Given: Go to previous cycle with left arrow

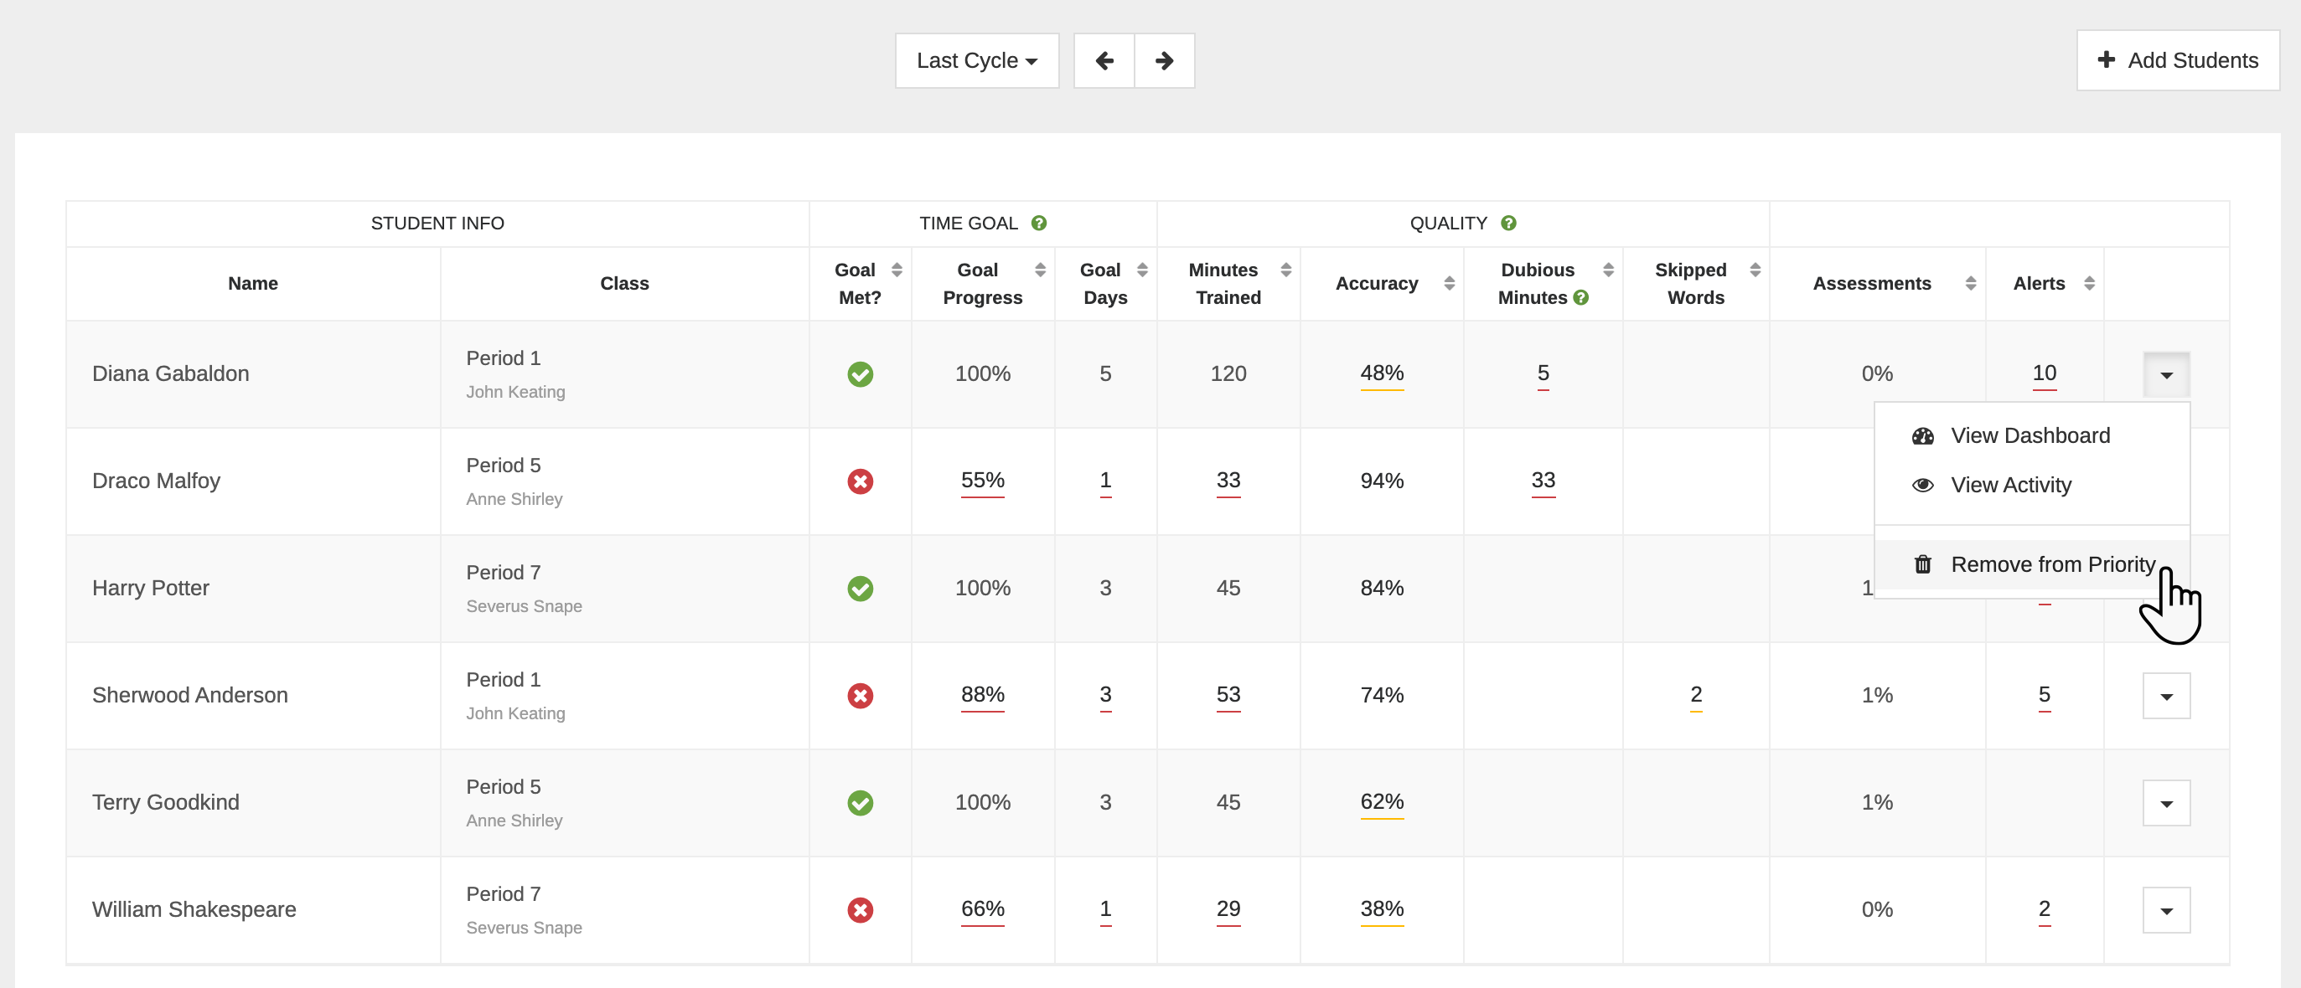Looking at the screenshot, I should tap(1104, 60).
